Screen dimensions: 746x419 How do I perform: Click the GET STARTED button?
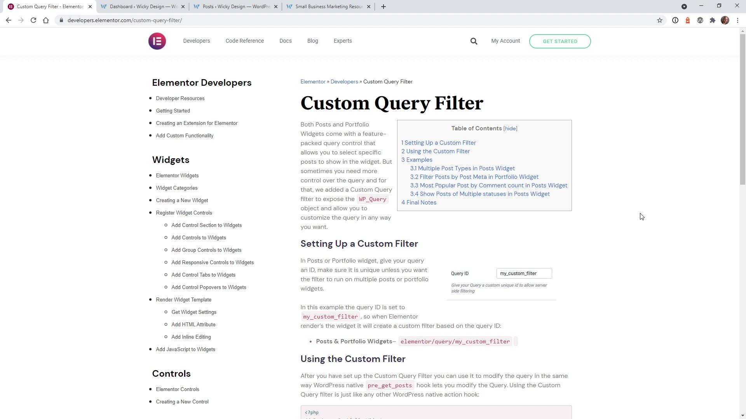click(x=559, y=41)
